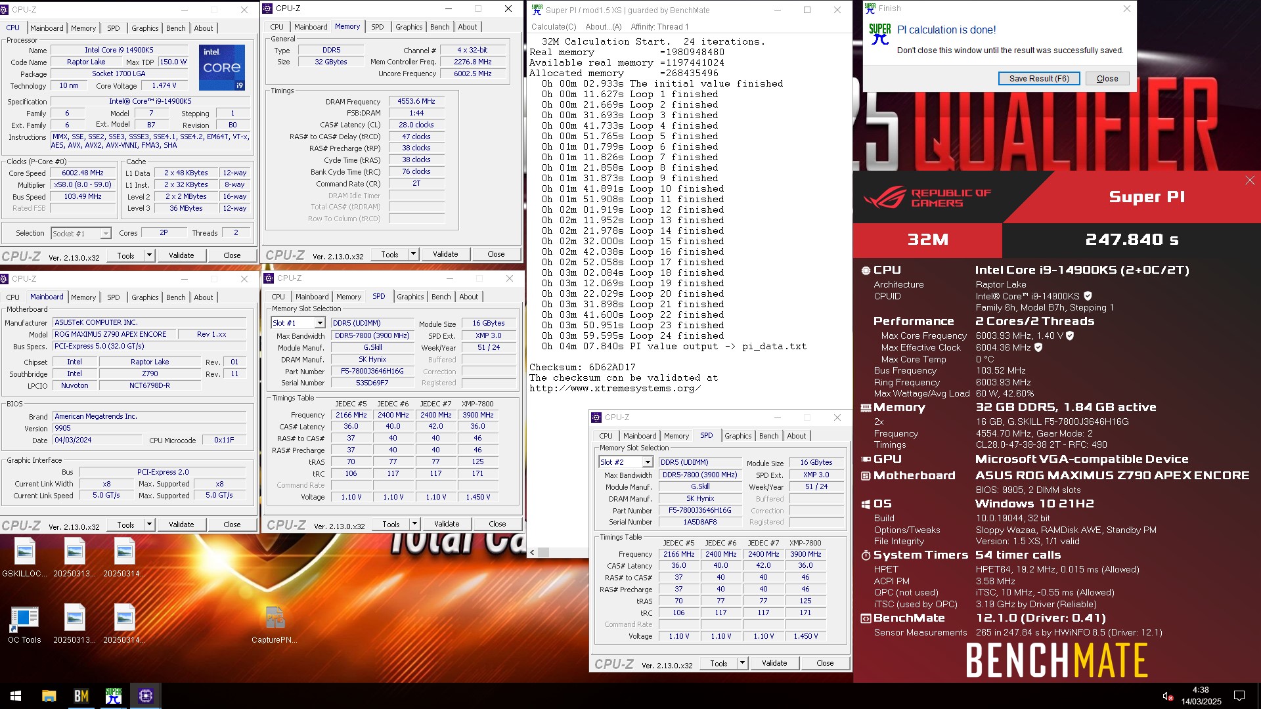Screen dimensions: 1261x709
Task: Switch to Bench tab in CPU-Z CPU window
Action: (x=175, y=28)
